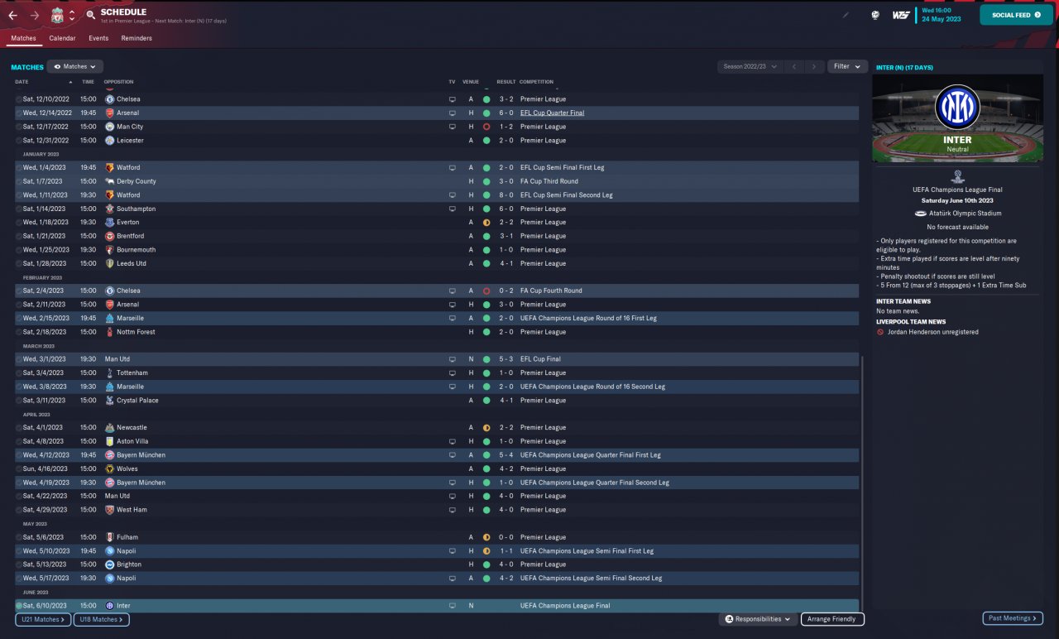Select the Southampton match row circle
The image size is (1059, 639).
(x=19, y=209)
